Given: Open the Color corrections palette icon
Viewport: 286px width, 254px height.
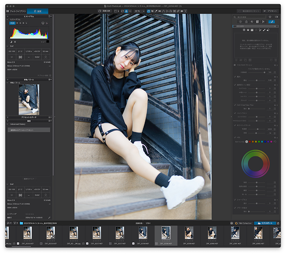Looking at the screenshot, I should 246,22.
